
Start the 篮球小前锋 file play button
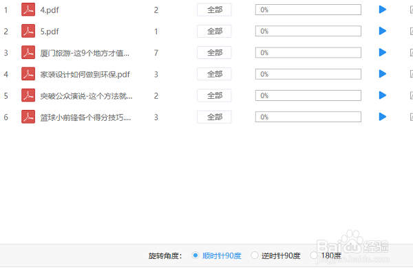383,117
